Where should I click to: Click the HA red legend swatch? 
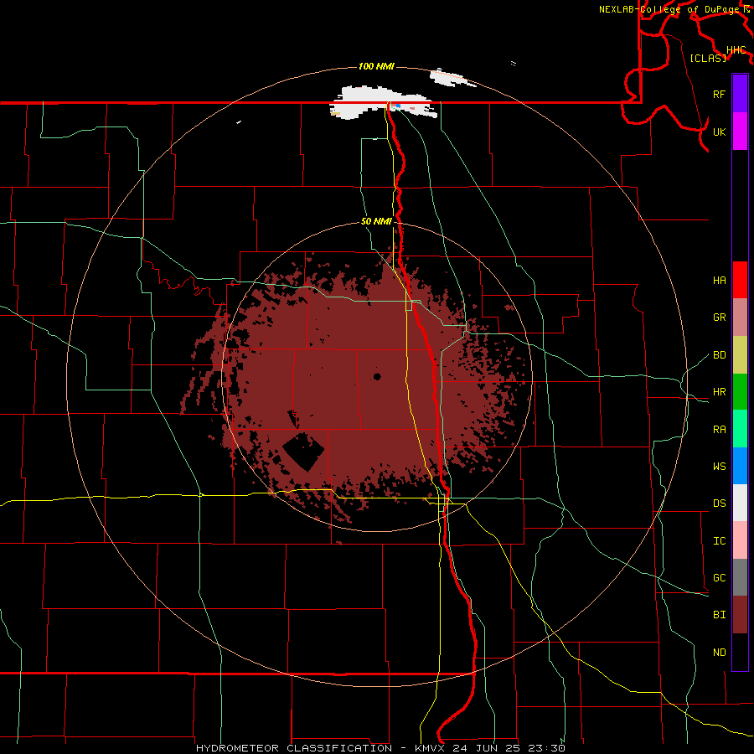[x=740, y=280]
